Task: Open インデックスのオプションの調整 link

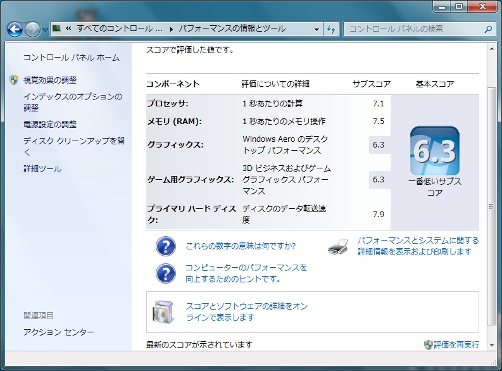Action: coord(73,102)
